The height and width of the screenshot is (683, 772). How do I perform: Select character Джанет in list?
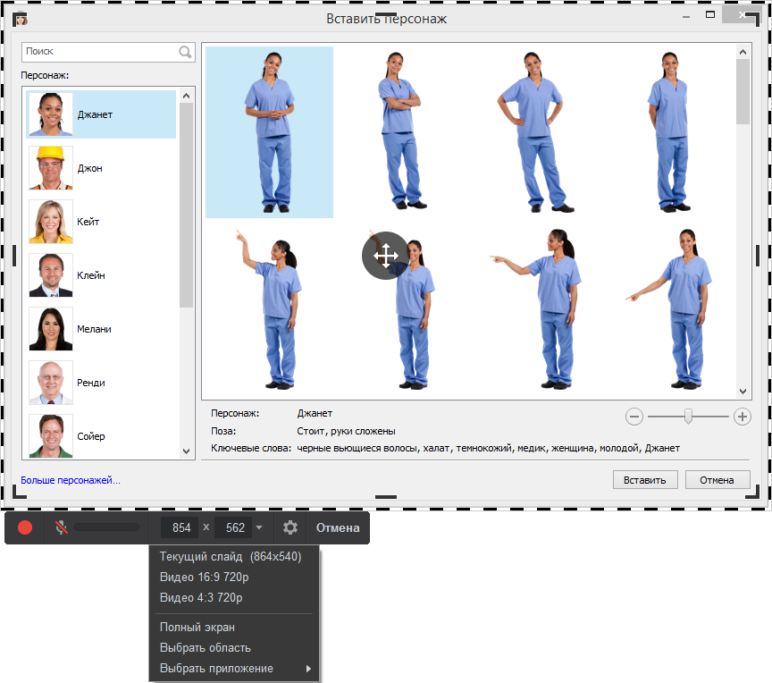101,114
